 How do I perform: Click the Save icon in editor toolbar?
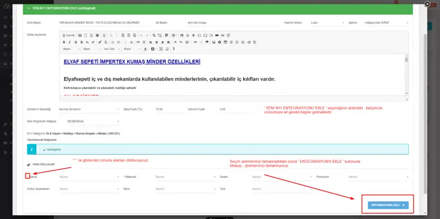(80, 35)
